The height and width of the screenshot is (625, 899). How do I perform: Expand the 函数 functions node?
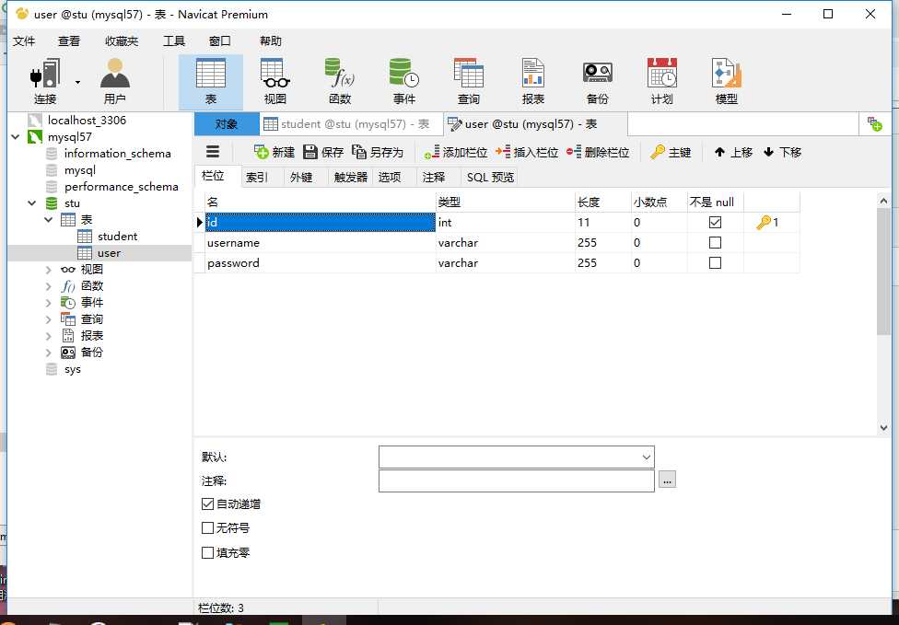pos(49,286)
